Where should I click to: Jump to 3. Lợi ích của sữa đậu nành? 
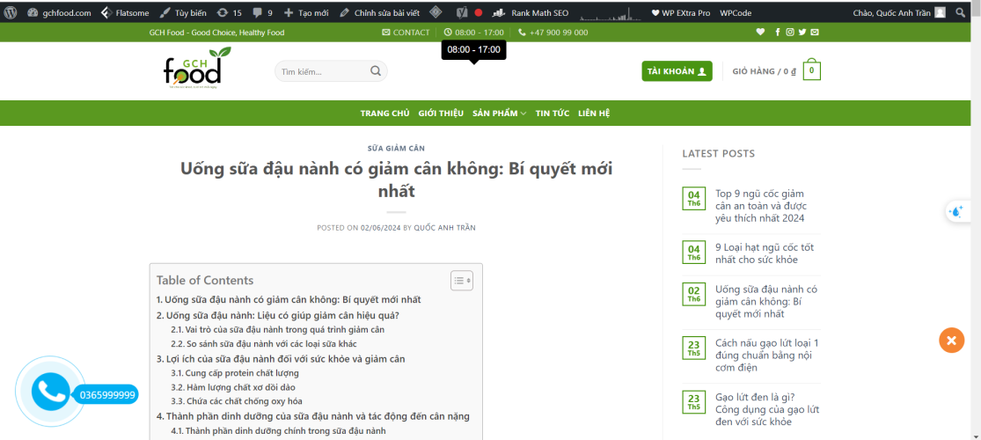281,359
